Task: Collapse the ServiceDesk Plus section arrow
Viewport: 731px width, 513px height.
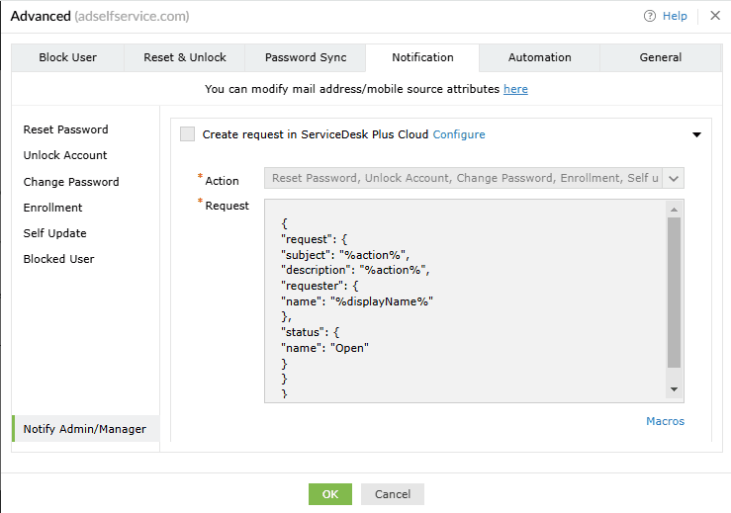Action: click(x=696, y=135)
